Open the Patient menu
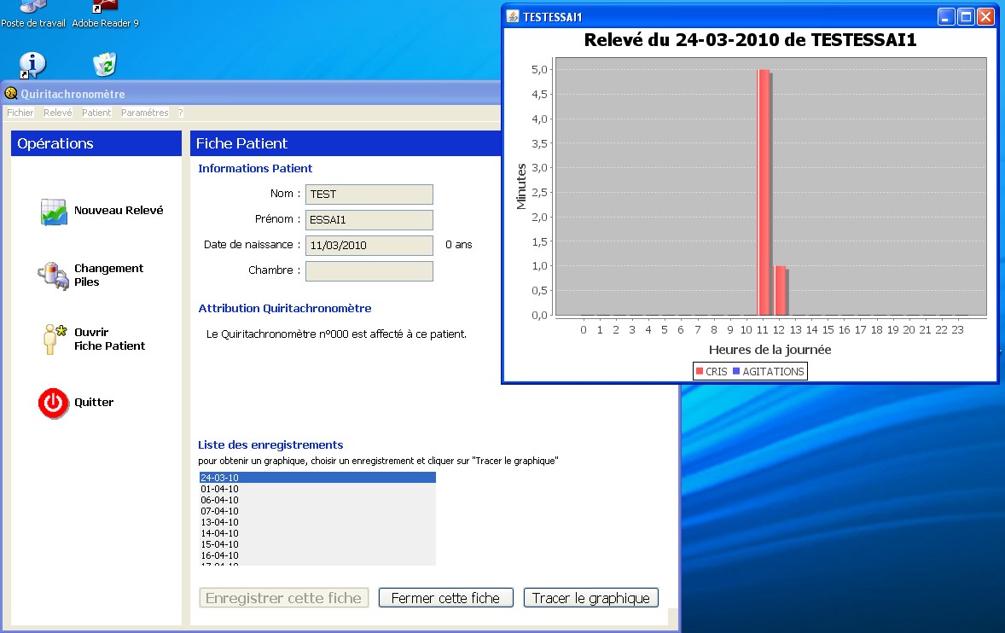 96,113
